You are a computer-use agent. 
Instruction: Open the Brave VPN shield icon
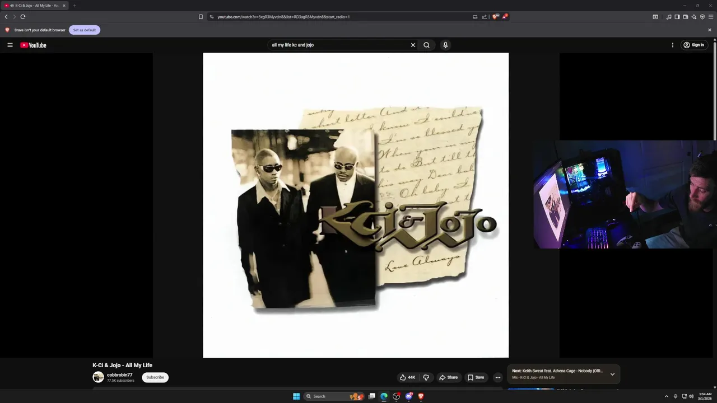tap(702, 17)
